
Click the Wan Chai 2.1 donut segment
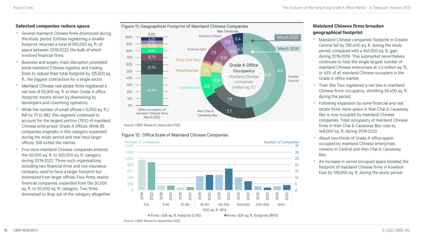coord(229,111)
